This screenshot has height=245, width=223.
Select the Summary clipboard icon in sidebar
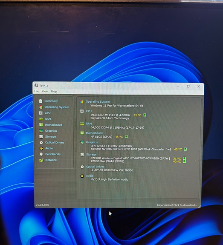(41, 101)
